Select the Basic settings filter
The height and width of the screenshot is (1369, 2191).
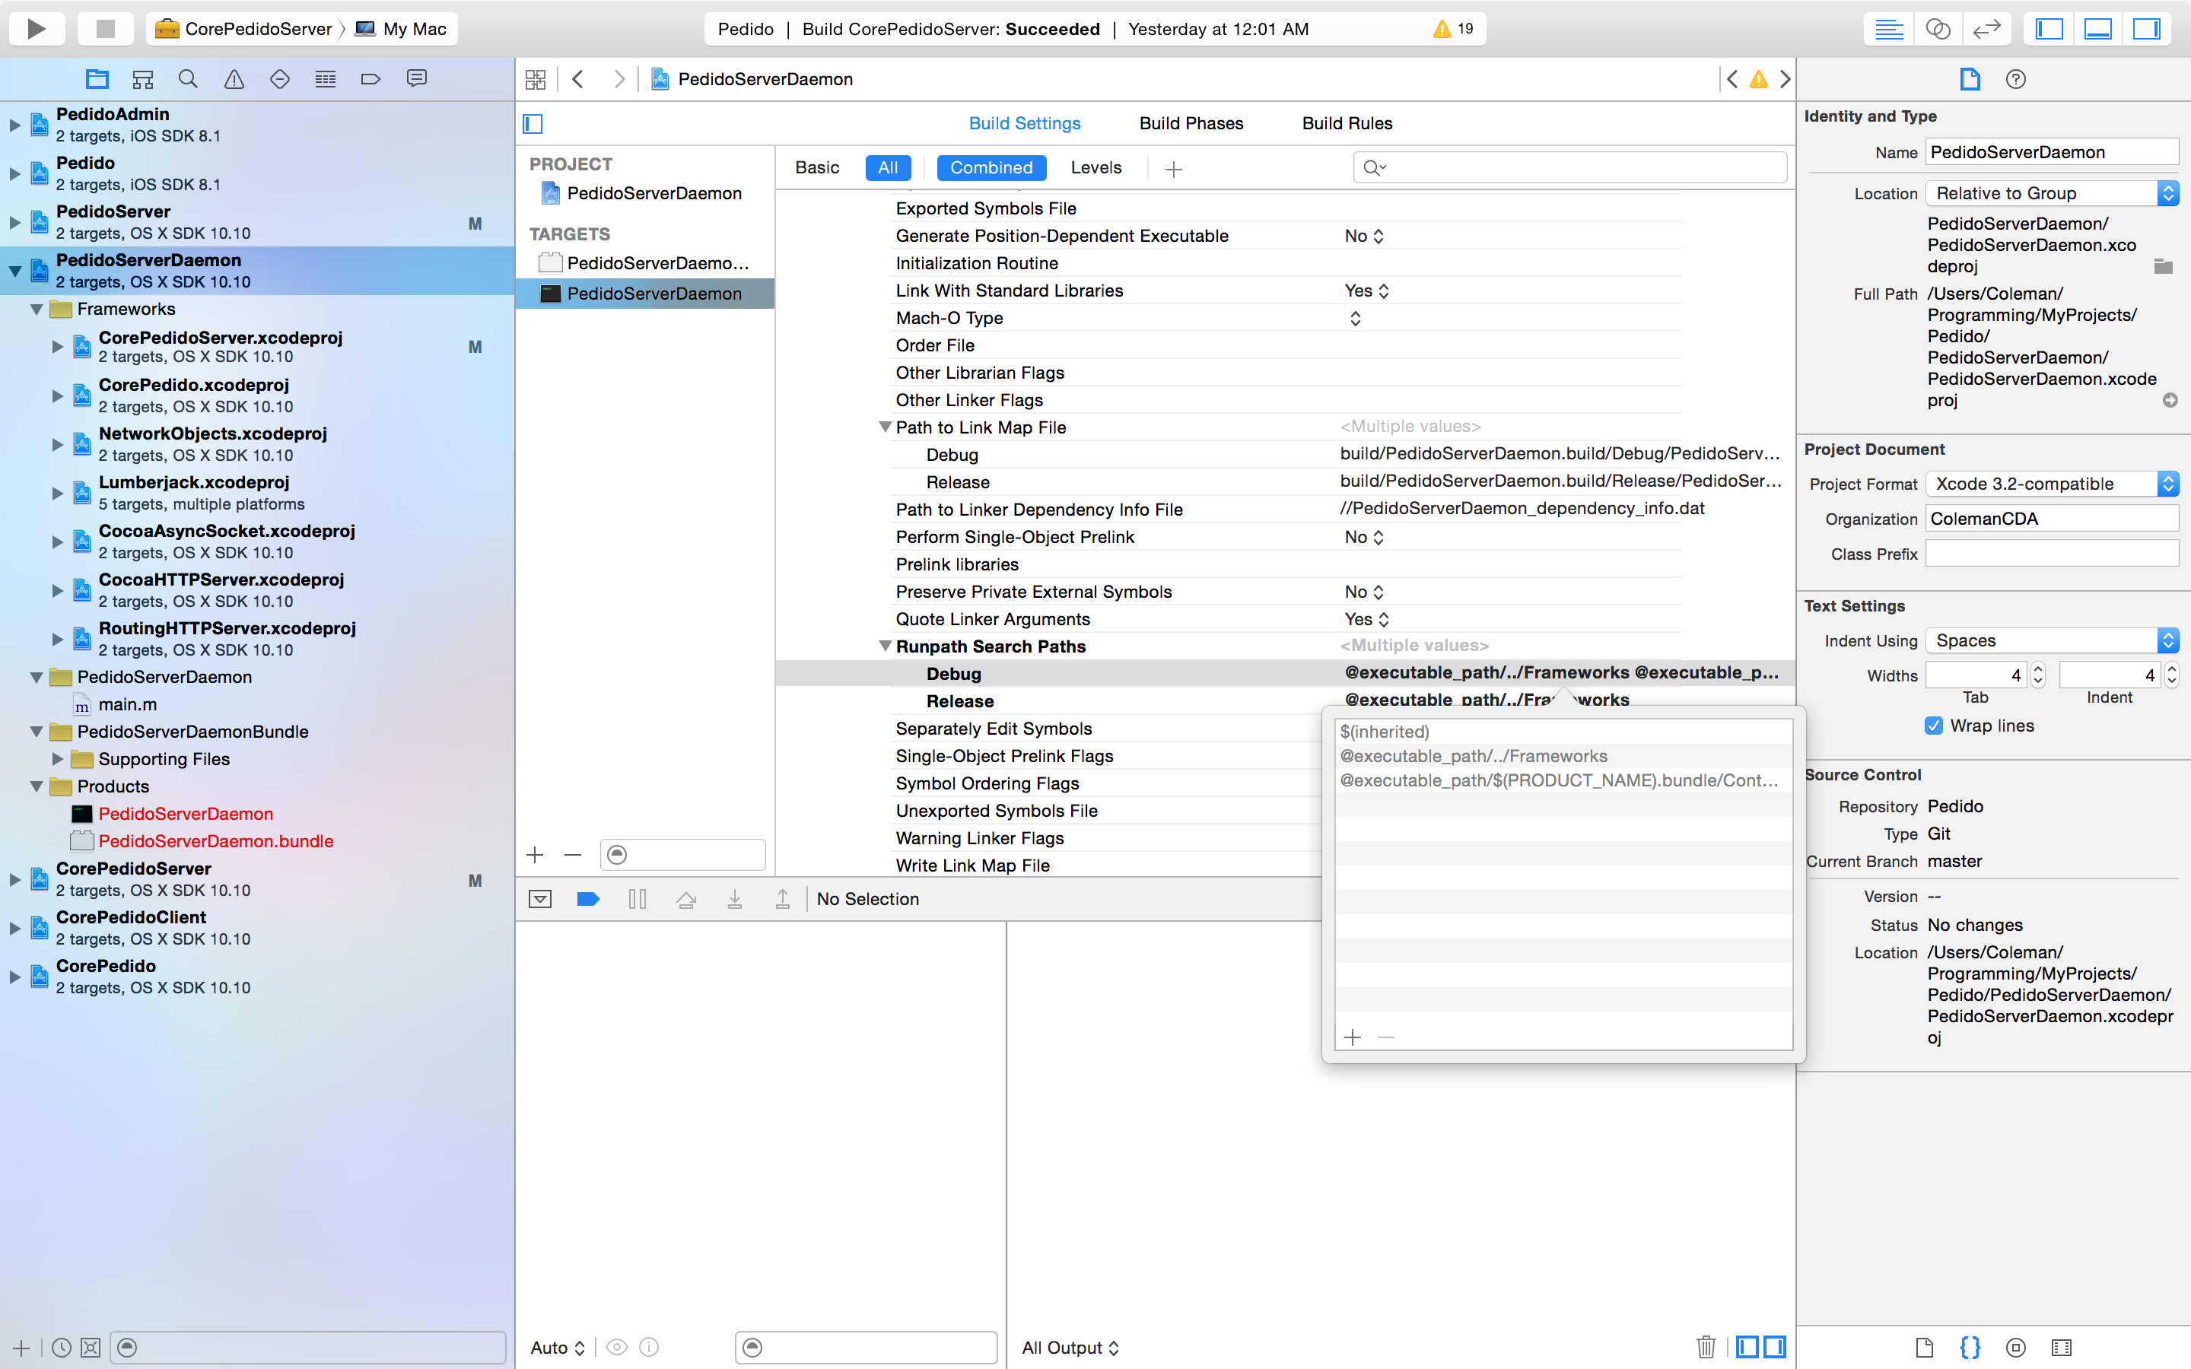(x=816, y=167)
